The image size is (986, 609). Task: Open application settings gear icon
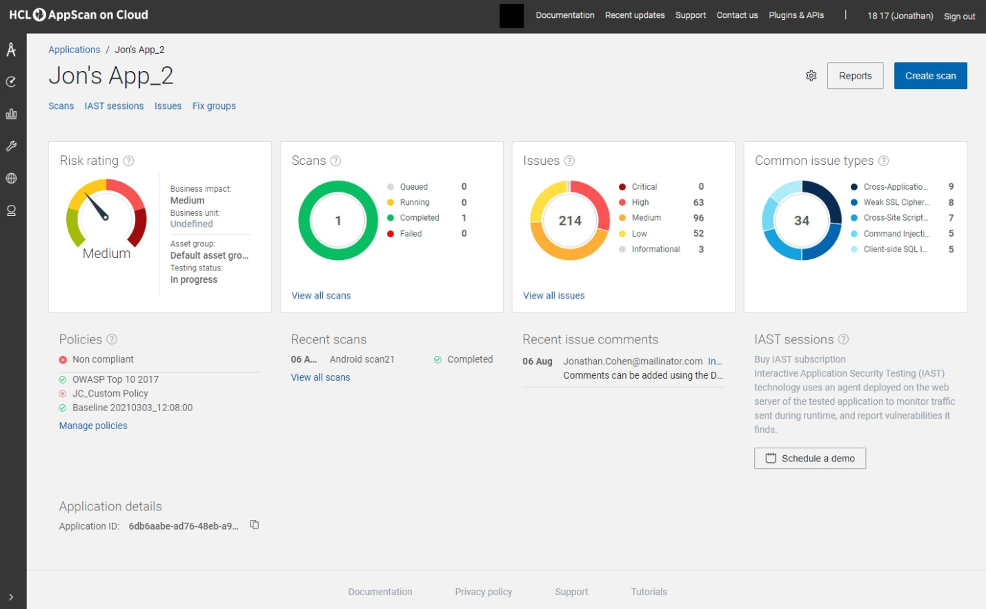811,76
